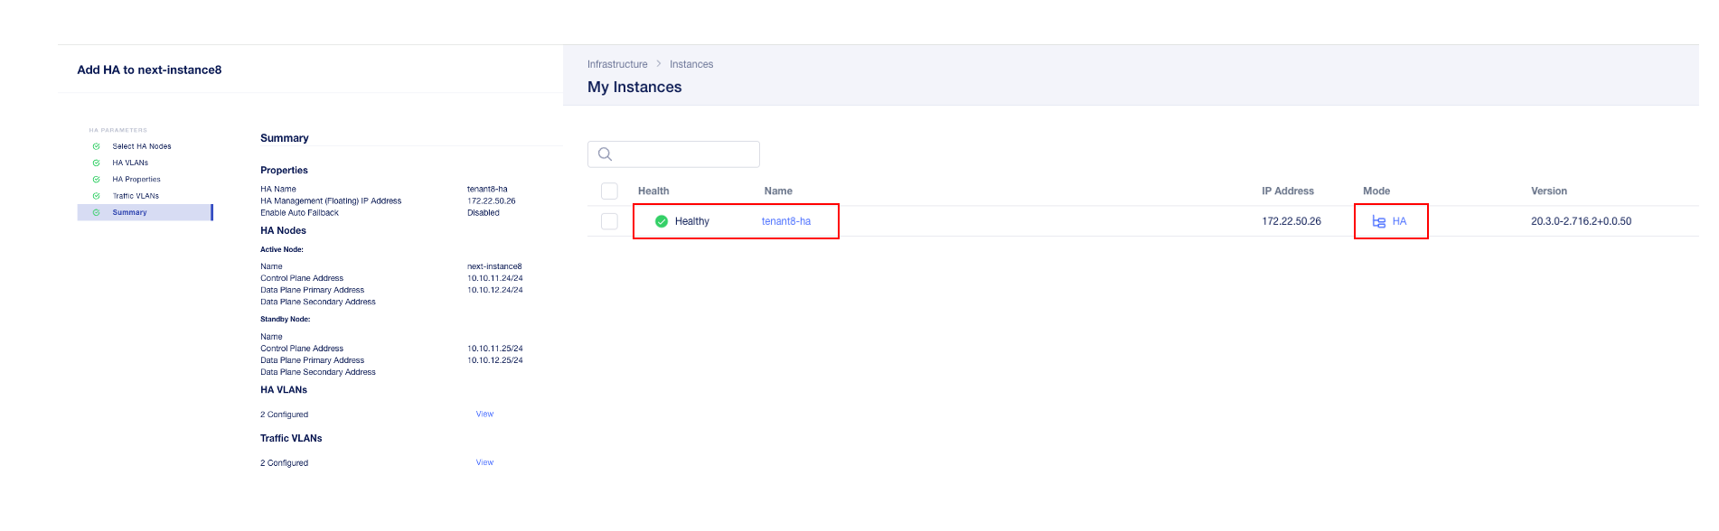This screenshot has width=1719, height=531.
Task: Go to the HA VLANs step
Action: (x=130, y=163)
